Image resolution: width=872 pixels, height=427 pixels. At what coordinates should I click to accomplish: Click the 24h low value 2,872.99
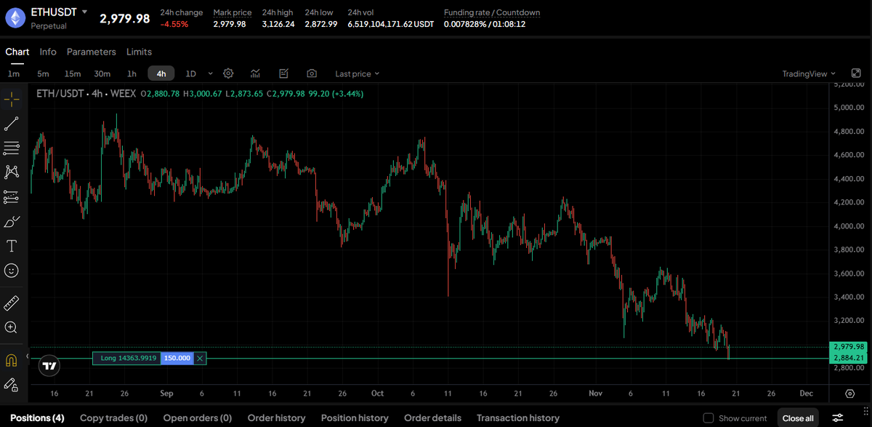coord(321,24)
